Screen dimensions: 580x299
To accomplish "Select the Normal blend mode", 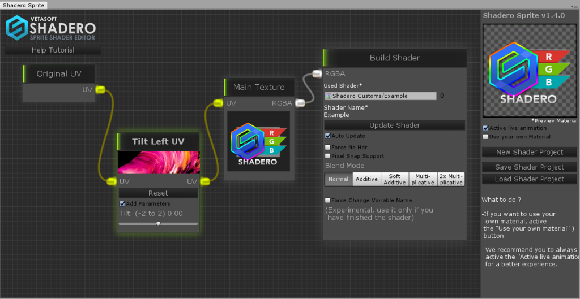I will 339,179.
